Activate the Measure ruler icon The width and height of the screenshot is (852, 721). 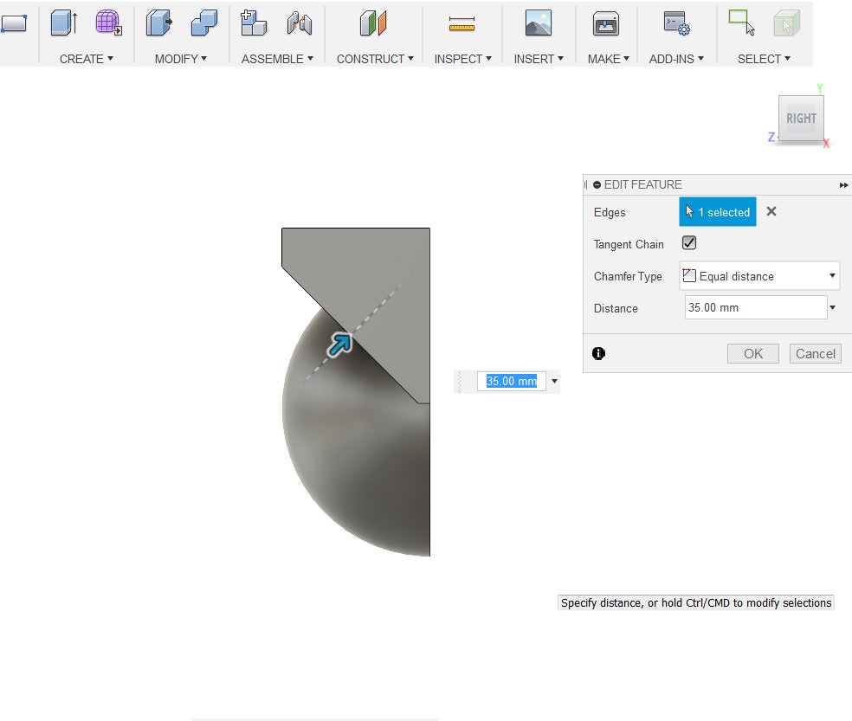coord(462,24)
